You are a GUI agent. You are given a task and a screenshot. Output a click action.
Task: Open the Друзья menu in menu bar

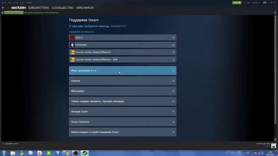(x=16, y=3)
